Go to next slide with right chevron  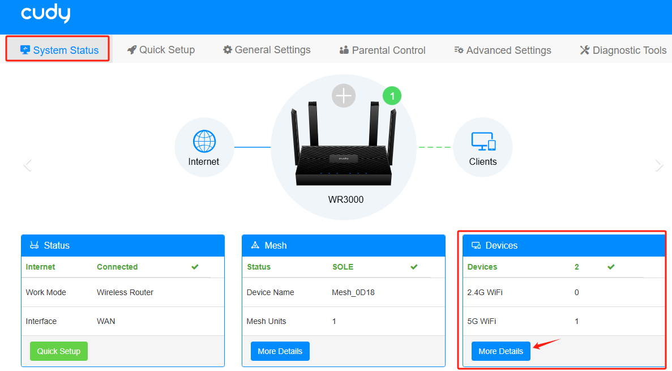point(659,165)
